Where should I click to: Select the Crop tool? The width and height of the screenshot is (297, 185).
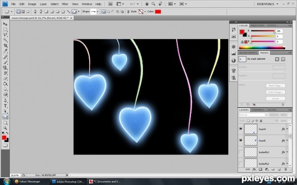[x=5, y=45]
